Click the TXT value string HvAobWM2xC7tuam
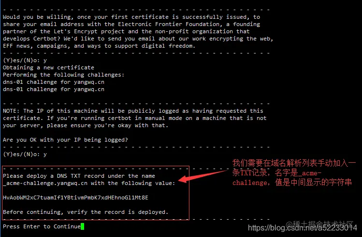 (x=75, y=197)
